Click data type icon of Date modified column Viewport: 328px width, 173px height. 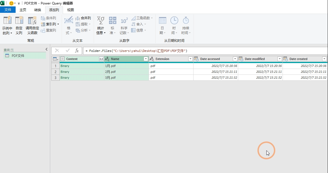pyautogui.click(x=241, y=59)
